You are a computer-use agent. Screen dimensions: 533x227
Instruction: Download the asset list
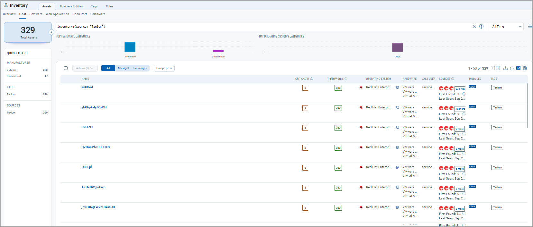(505, 68)
